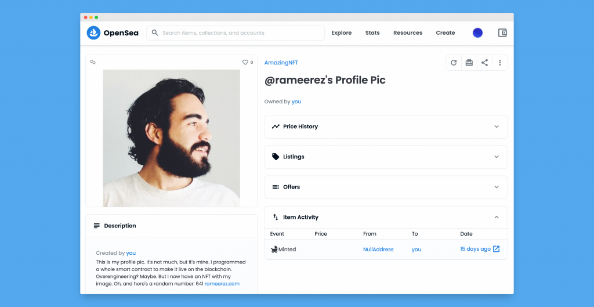The height and width of the screenshot is (307, 594).
Task: Expand the Price History section
Action: (386, 127)
